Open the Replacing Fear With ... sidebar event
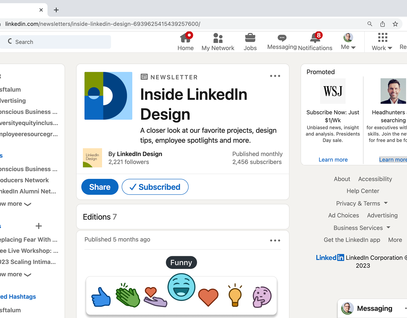This screenshot has width=407, height=318. tap(29, 240)
